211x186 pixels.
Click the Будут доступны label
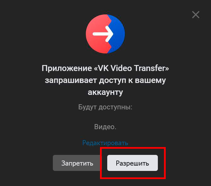[x=105, y=107]
